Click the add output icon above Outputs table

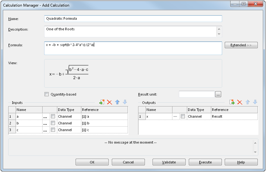coord(232,102)
